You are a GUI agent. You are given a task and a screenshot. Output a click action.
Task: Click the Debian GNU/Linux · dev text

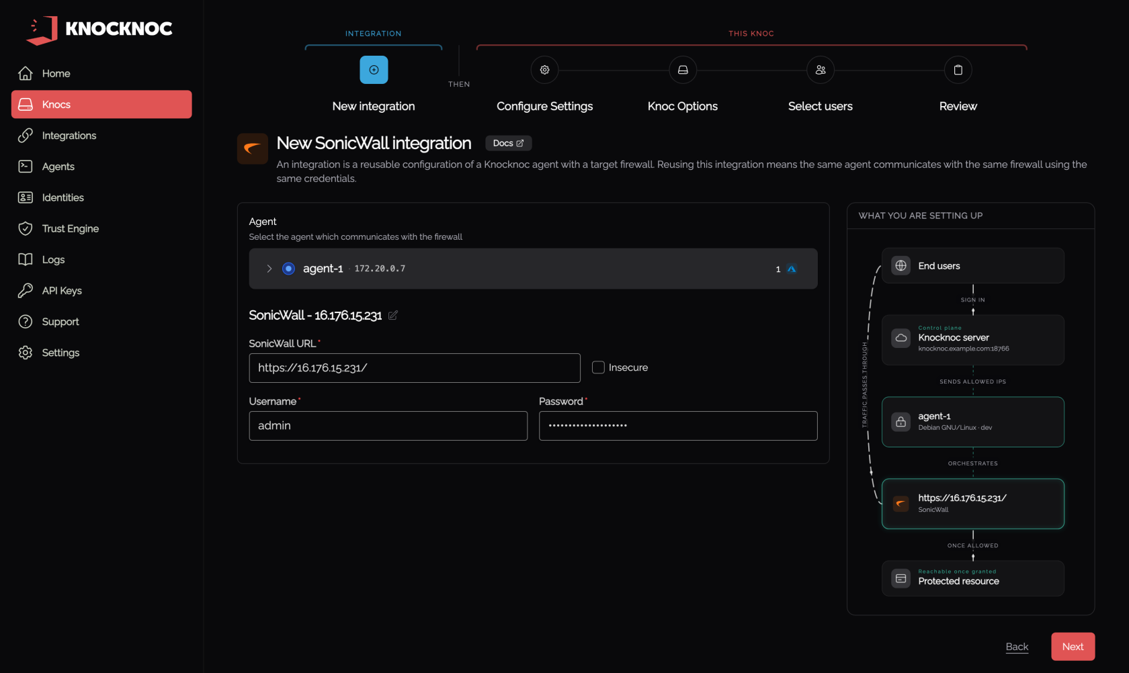click(955, 428)
